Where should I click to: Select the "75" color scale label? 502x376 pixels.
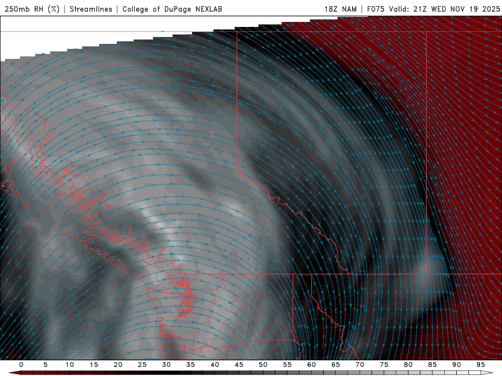pos(384,365)
